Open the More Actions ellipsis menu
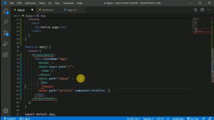This screenshot has height=120, width=214. [209, 10]
